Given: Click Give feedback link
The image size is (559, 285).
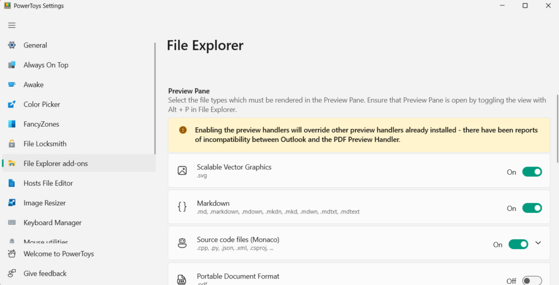Looking at the screenshot, I should [45, 274].
